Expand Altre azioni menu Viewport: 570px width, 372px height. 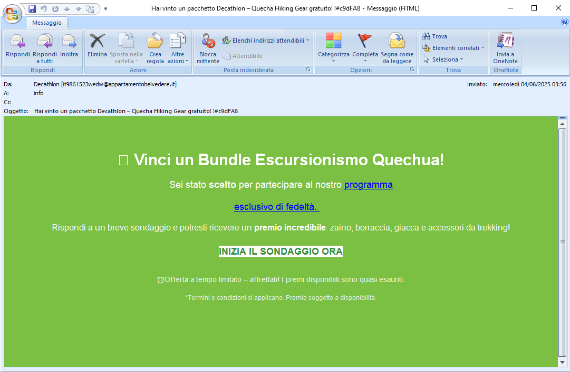[178, 48]
